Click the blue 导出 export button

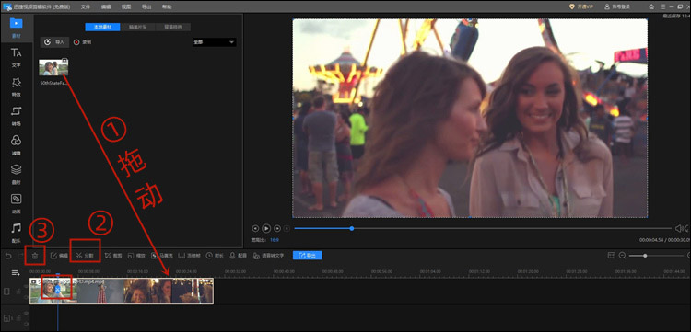click(x=307, y=256)
